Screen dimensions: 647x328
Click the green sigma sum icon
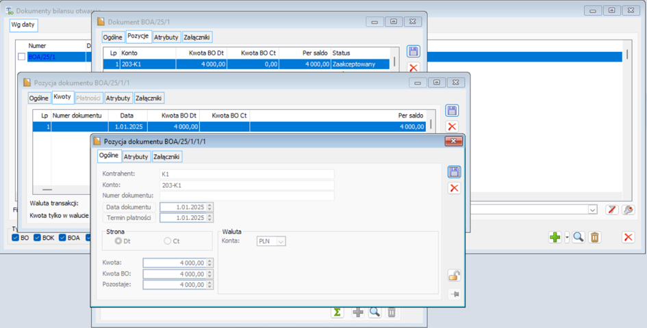pyautogui.click(x=337, y=312)
